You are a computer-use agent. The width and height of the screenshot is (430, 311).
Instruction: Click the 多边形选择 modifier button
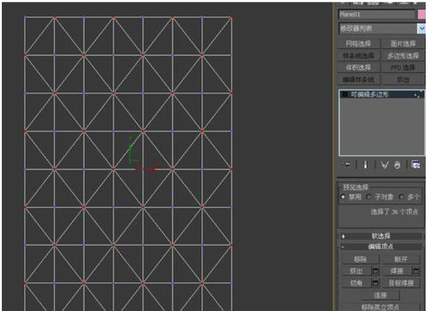(402, 56)
